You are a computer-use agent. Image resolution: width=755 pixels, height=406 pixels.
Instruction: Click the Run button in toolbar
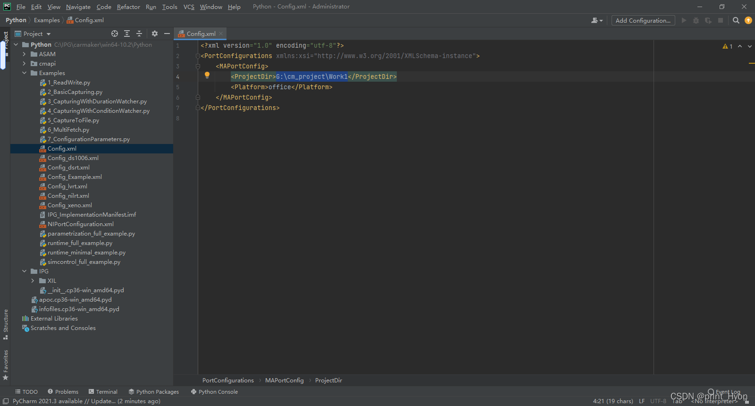(x=684, y=20)
